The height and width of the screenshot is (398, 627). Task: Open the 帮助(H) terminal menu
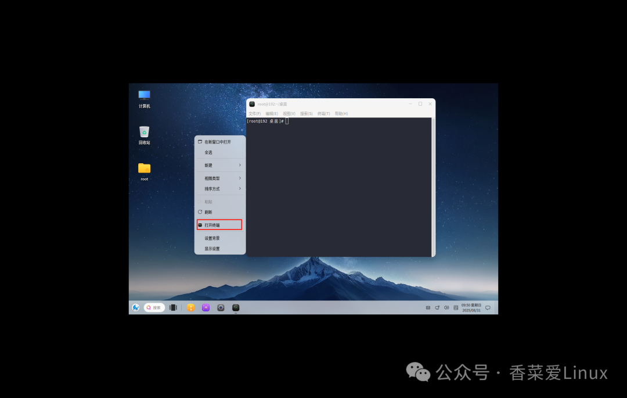pos(341,114)
